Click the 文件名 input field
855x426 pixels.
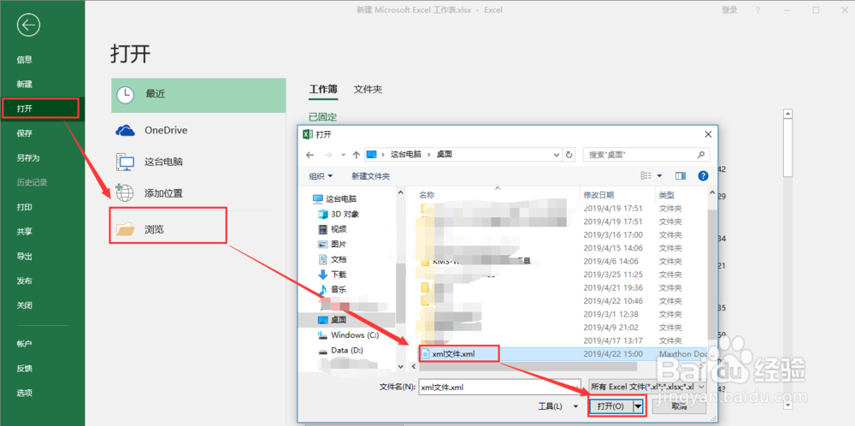[x=499, y=388]
